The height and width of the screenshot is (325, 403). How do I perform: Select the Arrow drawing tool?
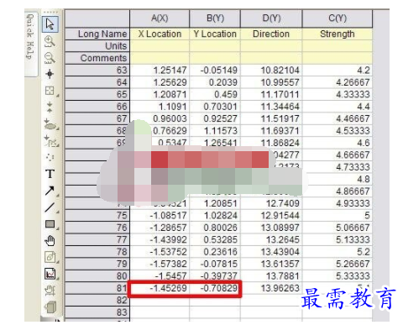[50, 191]
